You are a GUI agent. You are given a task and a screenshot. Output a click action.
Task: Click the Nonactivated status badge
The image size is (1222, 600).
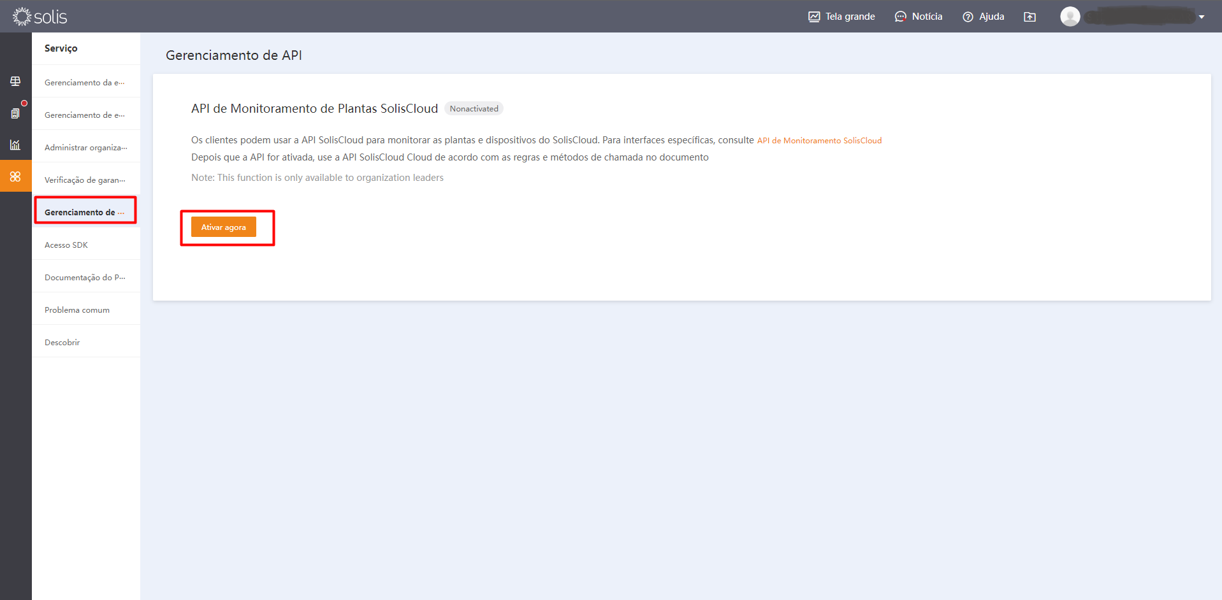(474, 109)
